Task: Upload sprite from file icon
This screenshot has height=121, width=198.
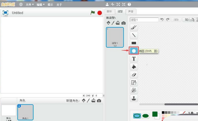Action: [x=93, y=101]
